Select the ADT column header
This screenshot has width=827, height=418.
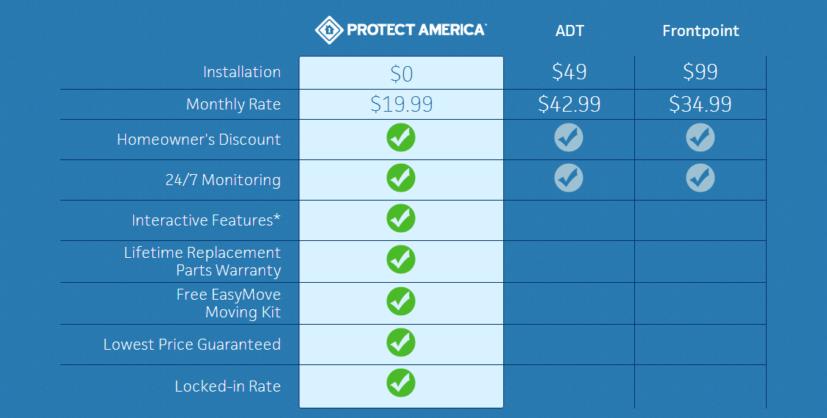coord(569,31)
